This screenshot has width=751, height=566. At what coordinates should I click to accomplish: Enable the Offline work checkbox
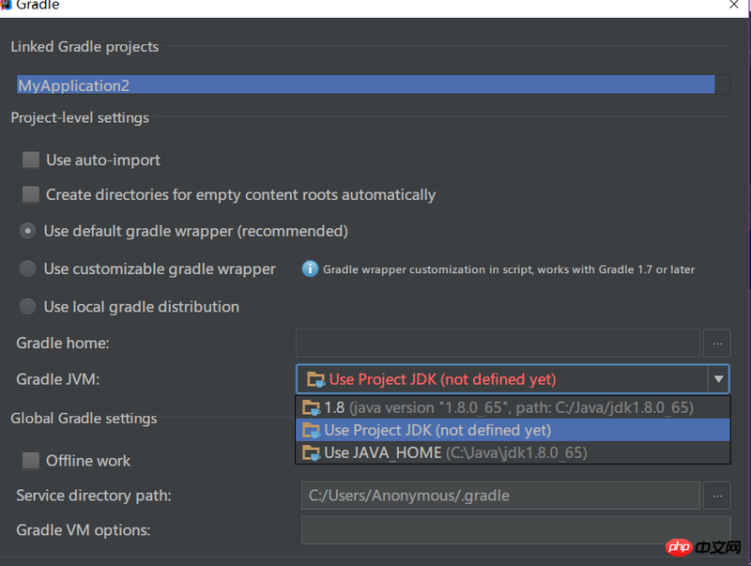point(31,460)
